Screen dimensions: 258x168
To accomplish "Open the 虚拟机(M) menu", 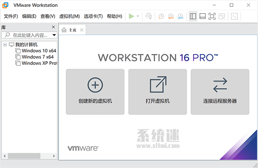I will pyautogui.click(x=69, y=16).
